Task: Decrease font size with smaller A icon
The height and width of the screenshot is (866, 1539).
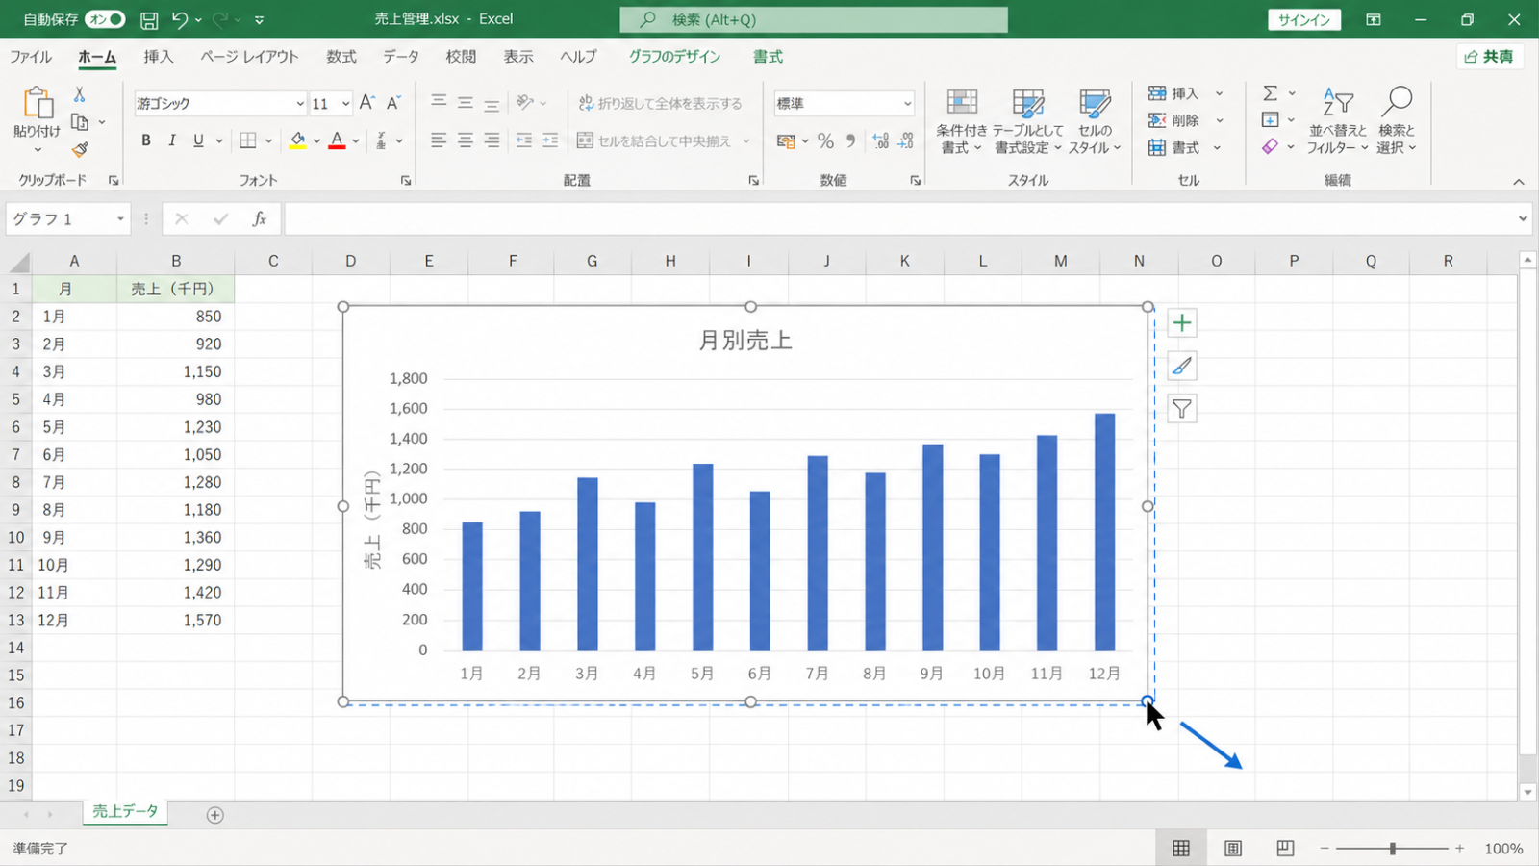Action: click(x=392, y=103)
